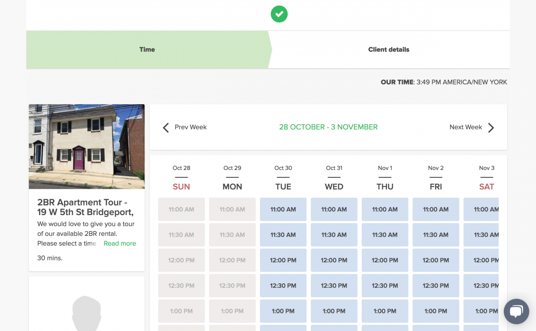This screenshot has height=331, width=536.
Task: Click the FRI day column header
Action: tap(436, 187)
